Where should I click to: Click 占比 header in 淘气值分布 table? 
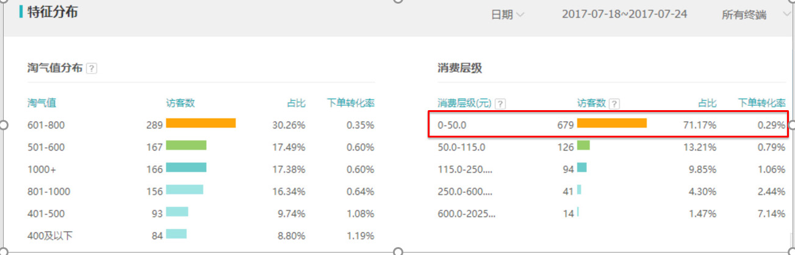pos(296,103)
